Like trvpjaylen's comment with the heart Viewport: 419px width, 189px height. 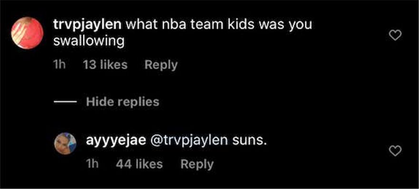pyautogui.click(x=395, y=35)
